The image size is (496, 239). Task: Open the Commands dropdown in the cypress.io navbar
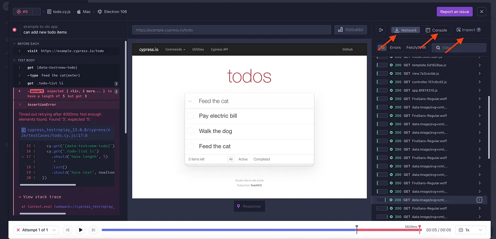(x=175, y=49)
